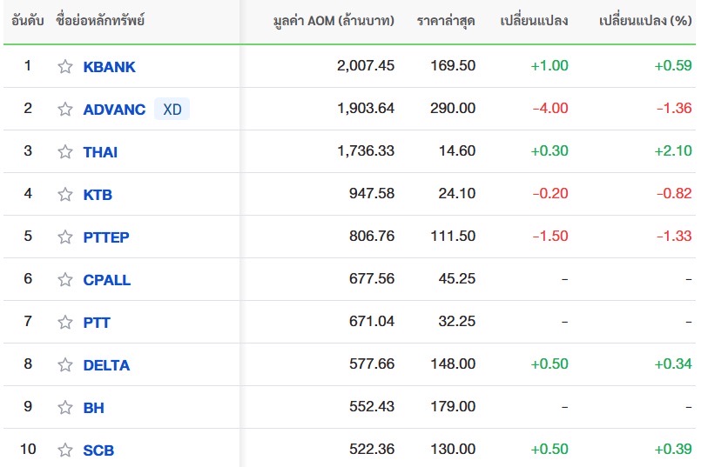Image resolution: width=708 pixels, height=467 pixels.
Task: Click the XD badge on ADVANC
Action: coord(172,110)
